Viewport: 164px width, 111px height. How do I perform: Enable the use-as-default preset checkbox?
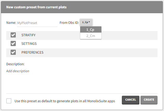[9, 101]
